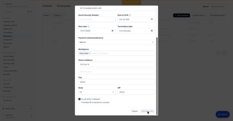Remove the Dallas Salon workplace tag
Viewport: 233px width, 121px height.
(90, 53)
